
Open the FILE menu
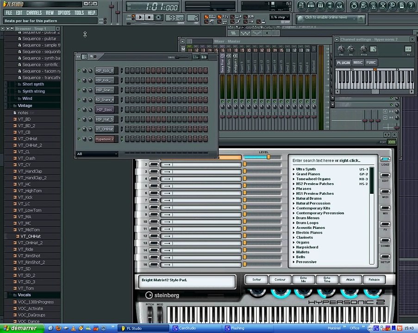pyautogui.click(x=9, y=12)
